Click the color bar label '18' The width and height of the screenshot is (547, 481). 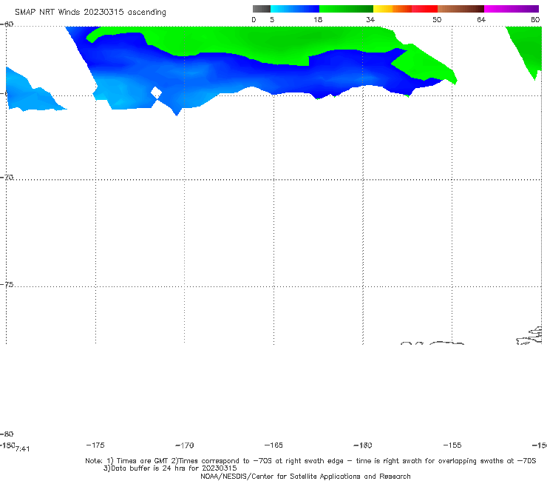318,19
